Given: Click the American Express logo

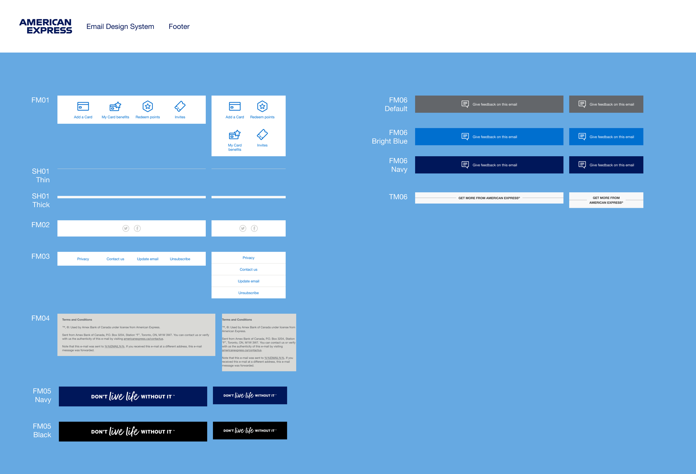Looking at the screenshot, I should coord(46,26).
